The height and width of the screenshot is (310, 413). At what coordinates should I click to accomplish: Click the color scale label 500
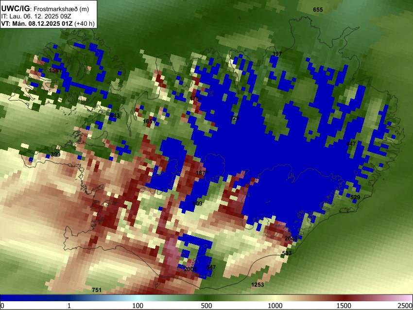206,306
